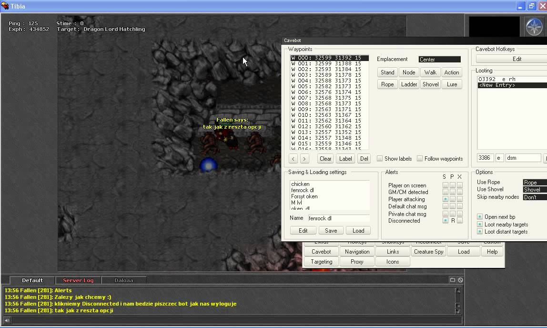The height and width of the screenshot is (328, 547).
Task: Open Links in the bot menu
Action: coord(393,252)
